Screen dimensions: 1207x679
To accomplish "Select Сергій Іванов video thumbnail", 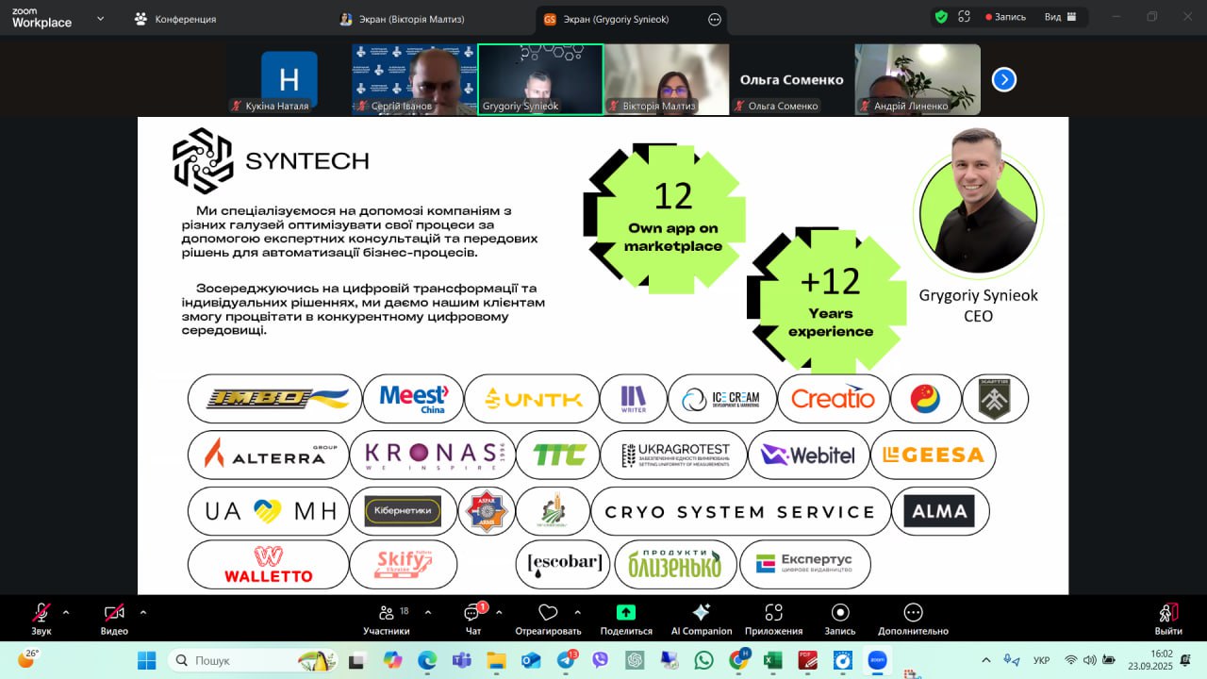I will tap(414, 79).
